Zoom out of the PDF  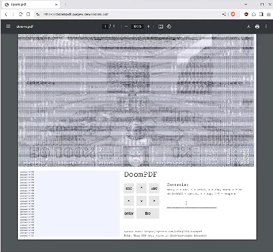click(x=126, y=27)
